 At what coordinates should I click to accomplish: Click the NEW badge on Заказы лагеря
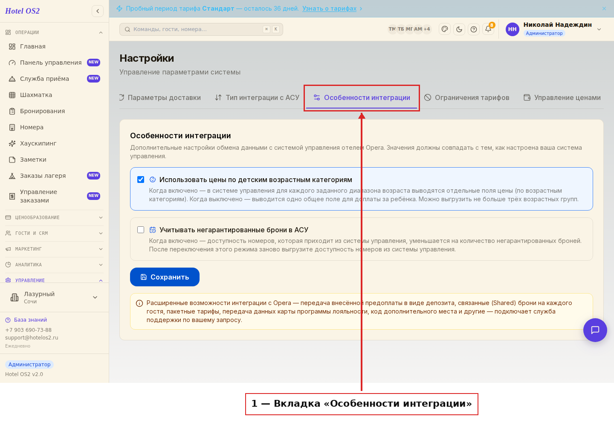93,176
